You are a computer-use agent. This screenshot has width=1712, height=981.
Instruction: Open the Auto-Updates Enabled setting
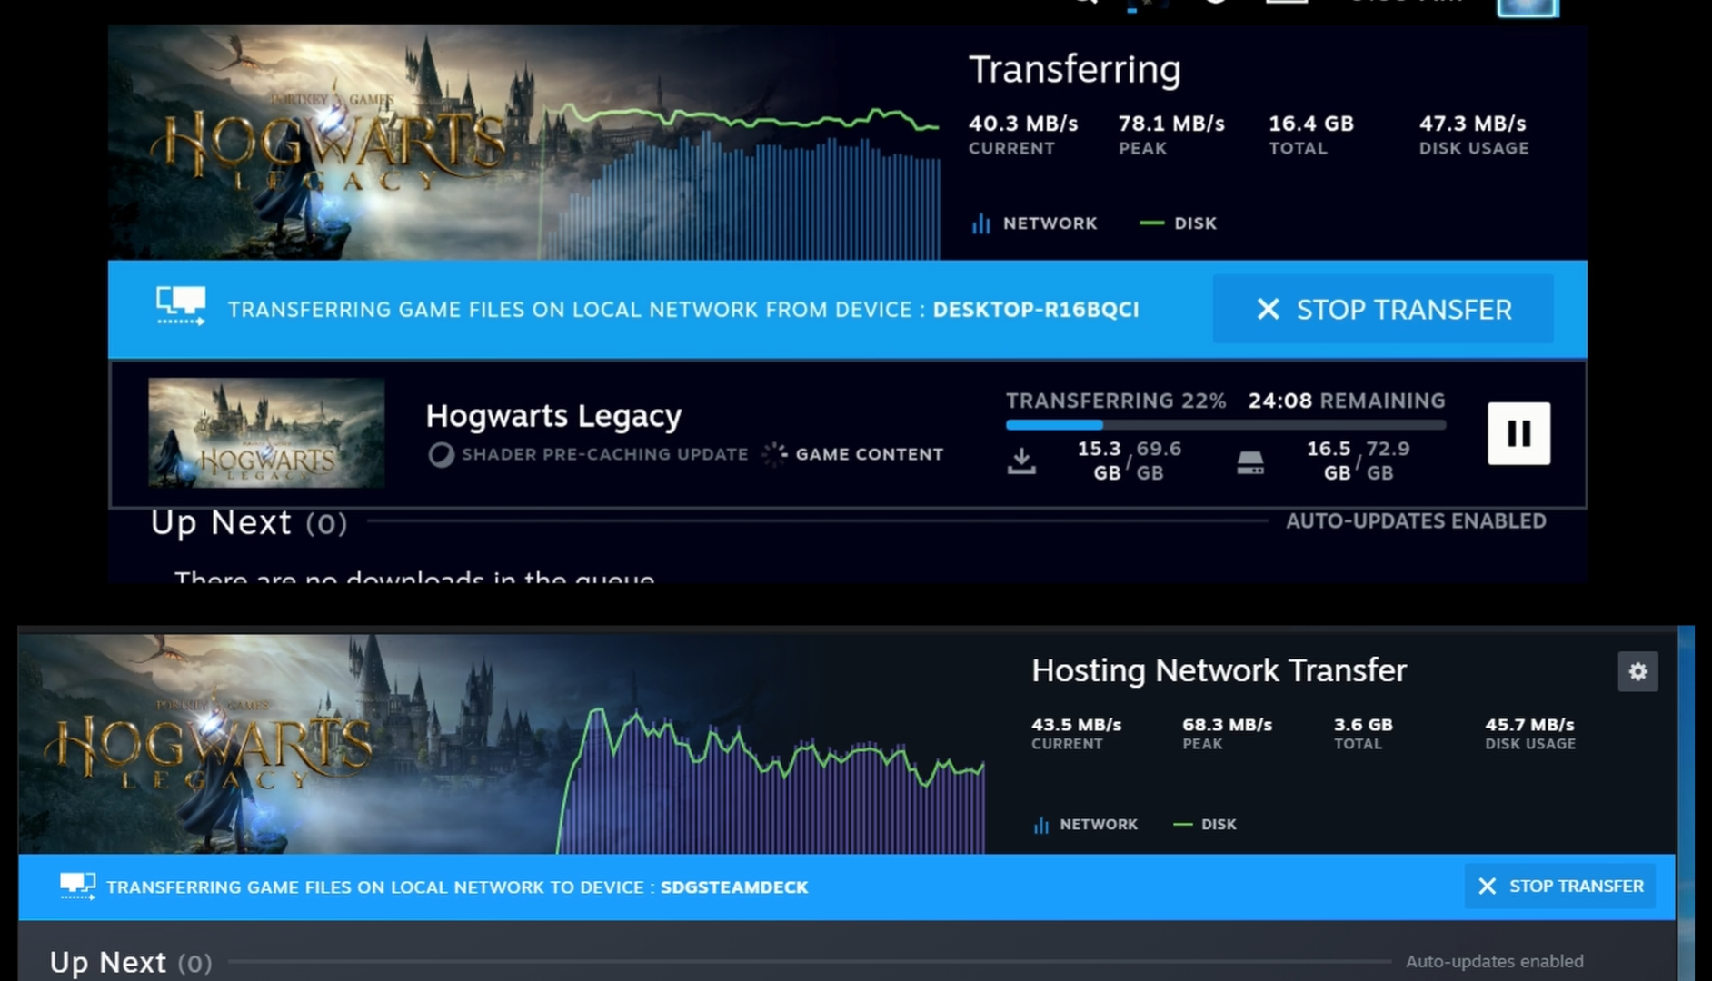pos(1416,521)
